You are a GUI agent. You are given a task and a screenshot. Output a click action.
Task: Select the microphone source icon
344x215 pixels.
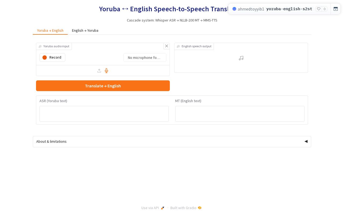[106, 71]
